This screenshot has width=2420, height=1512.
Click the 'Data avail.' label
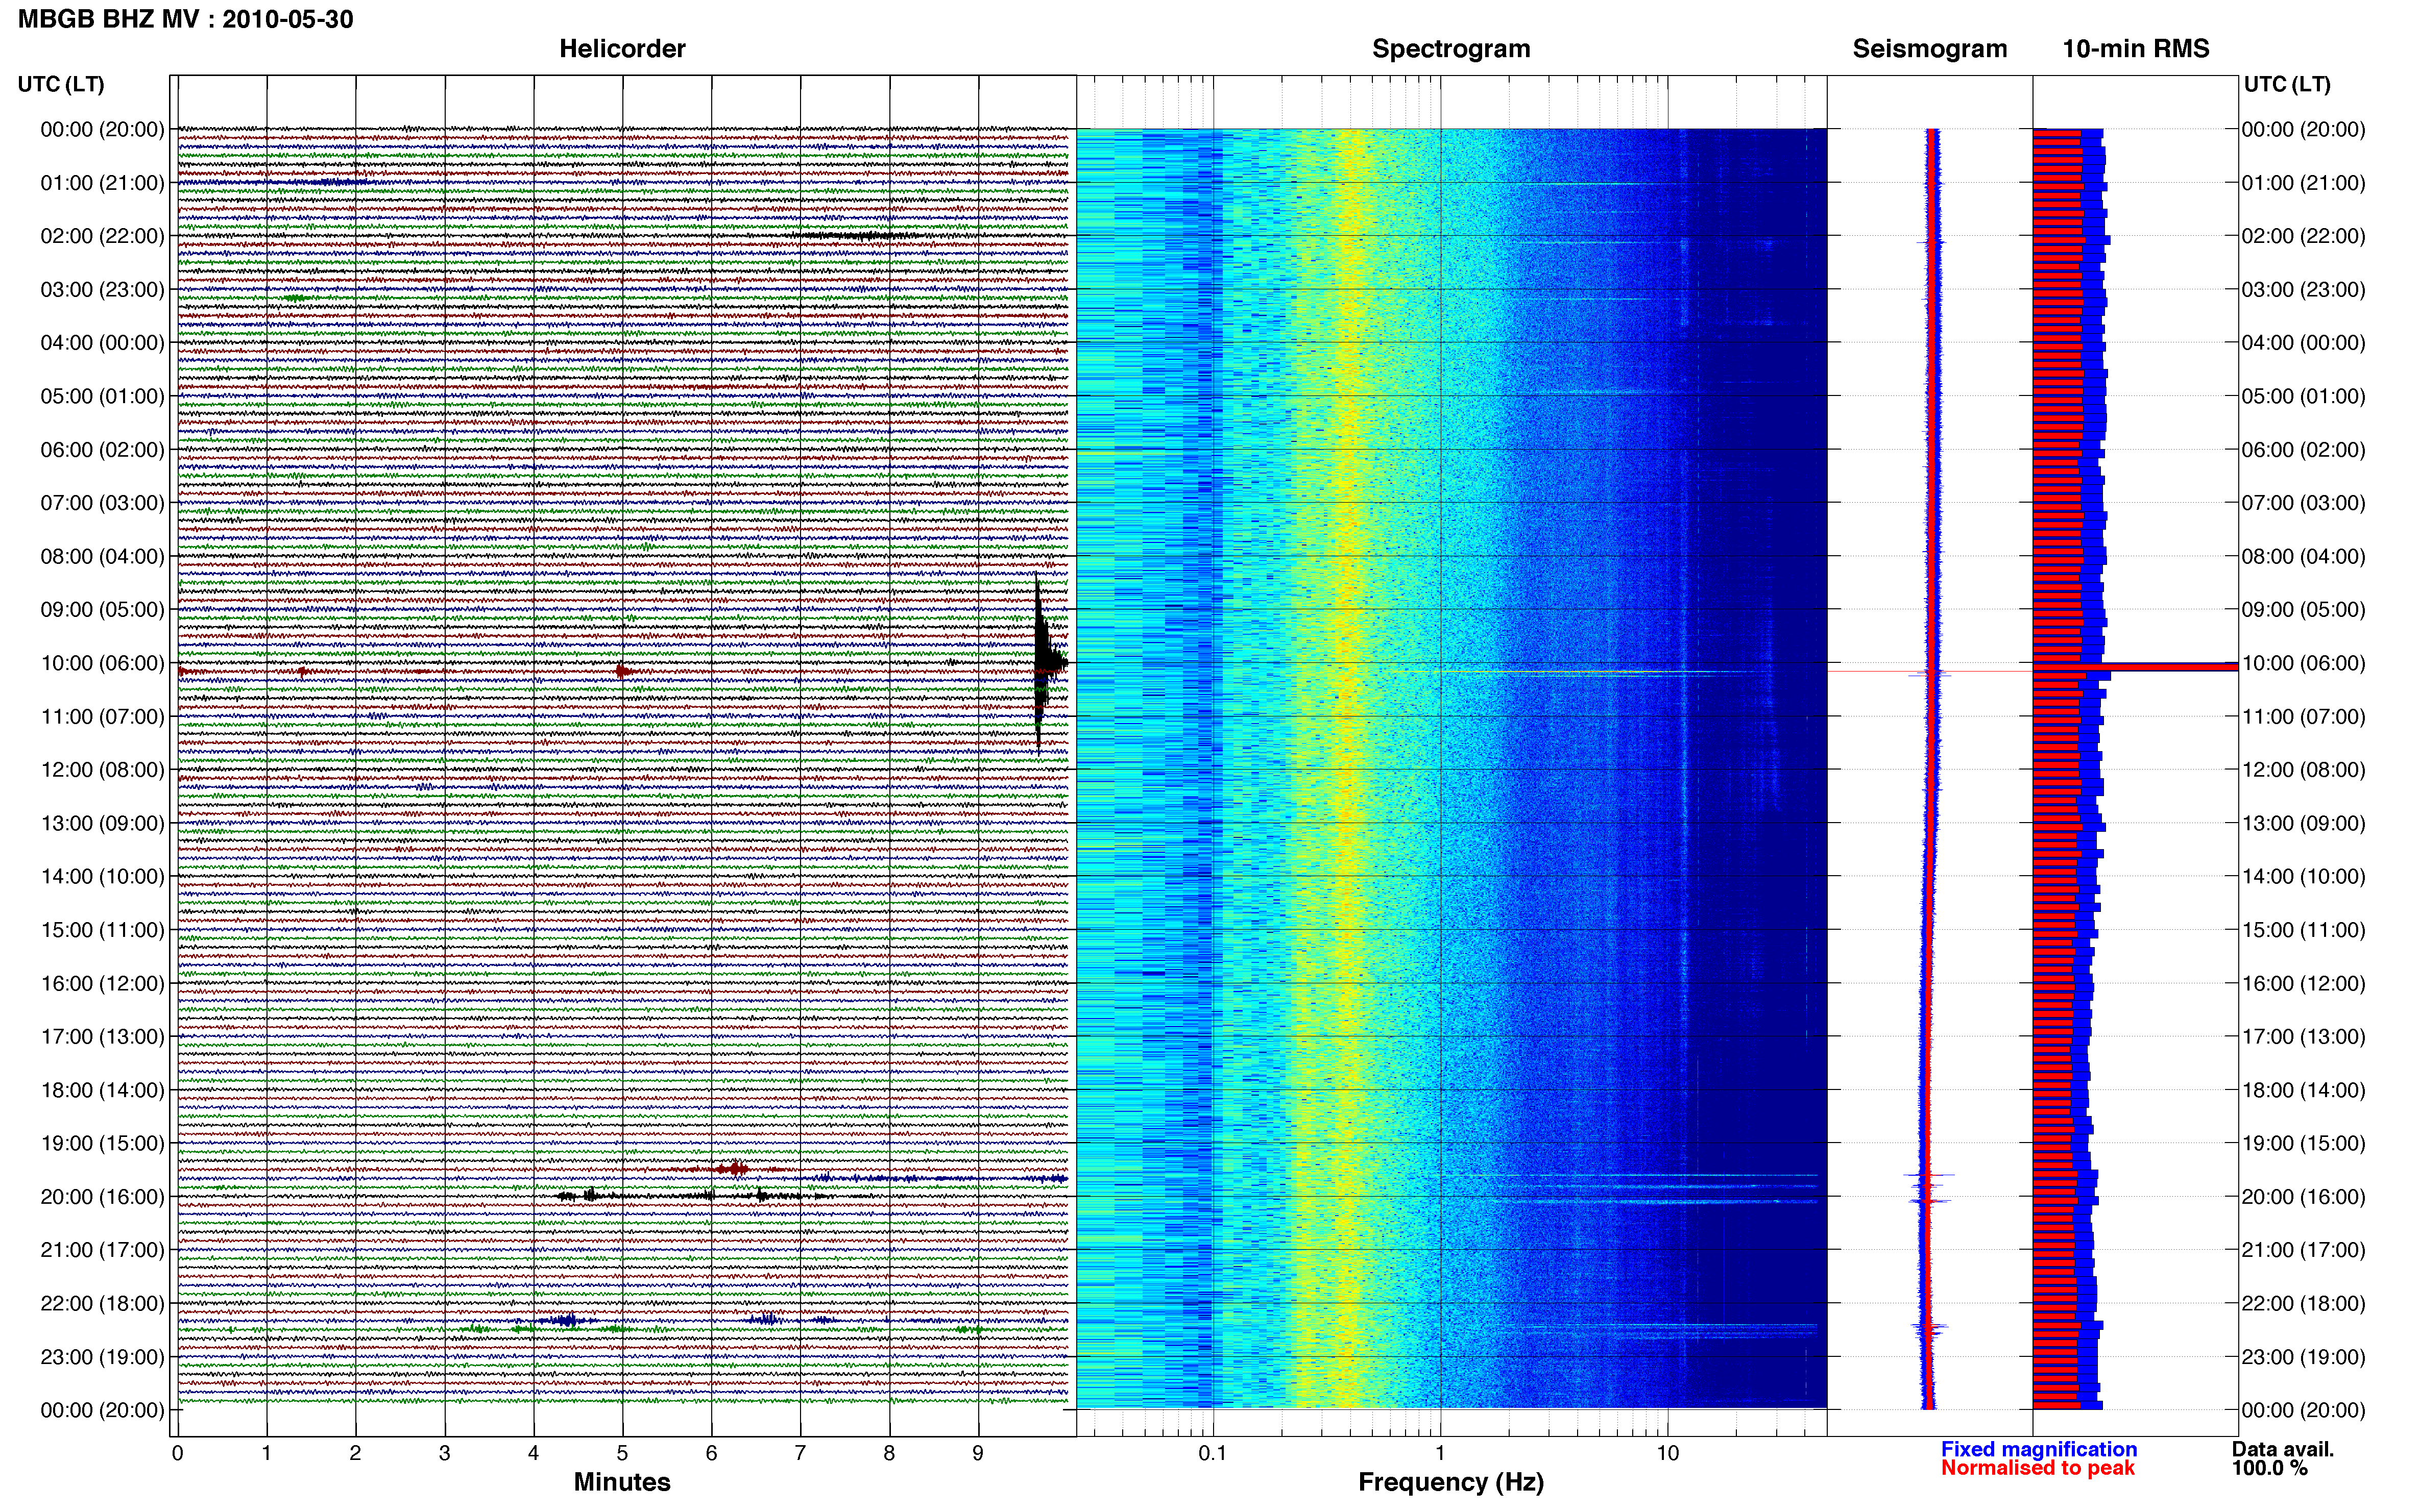(2283, 1449)
